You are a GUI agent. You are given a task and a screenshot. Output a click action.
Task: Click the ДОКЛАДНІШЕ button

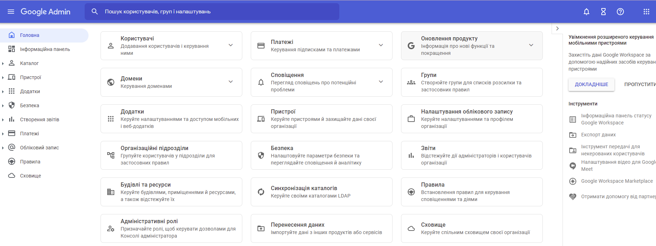pos(591,84)
